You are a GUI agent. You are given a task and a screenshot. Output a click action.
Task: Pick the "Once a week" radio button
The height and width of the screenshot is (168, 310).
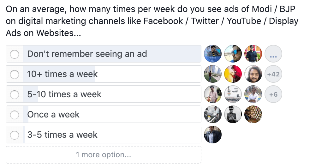coord(15,115)
